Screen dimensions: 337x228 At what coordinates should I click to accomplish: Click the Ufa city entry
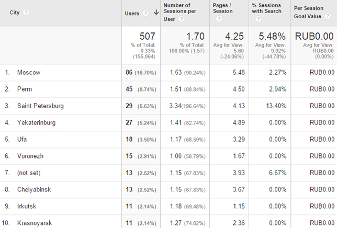coord(22,139)
